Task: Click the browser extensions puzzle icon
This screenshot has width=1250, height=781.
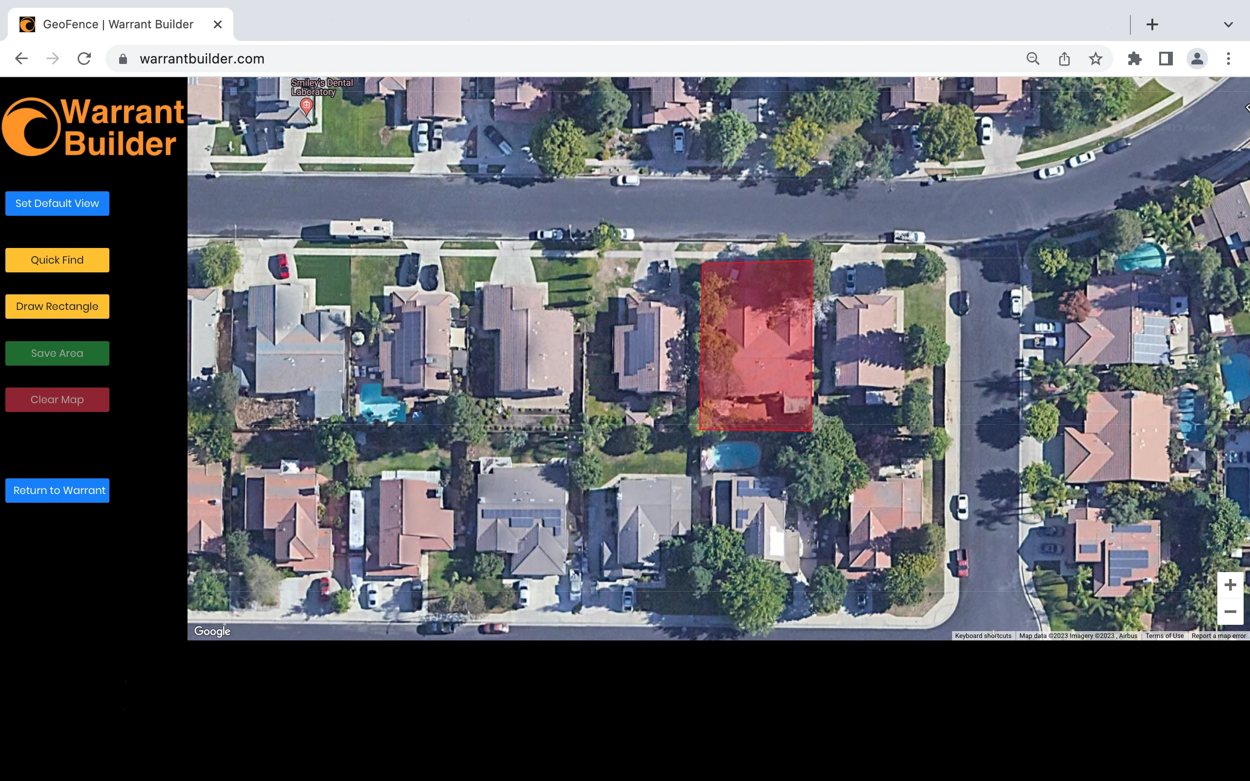Action: coord(1134,59)
